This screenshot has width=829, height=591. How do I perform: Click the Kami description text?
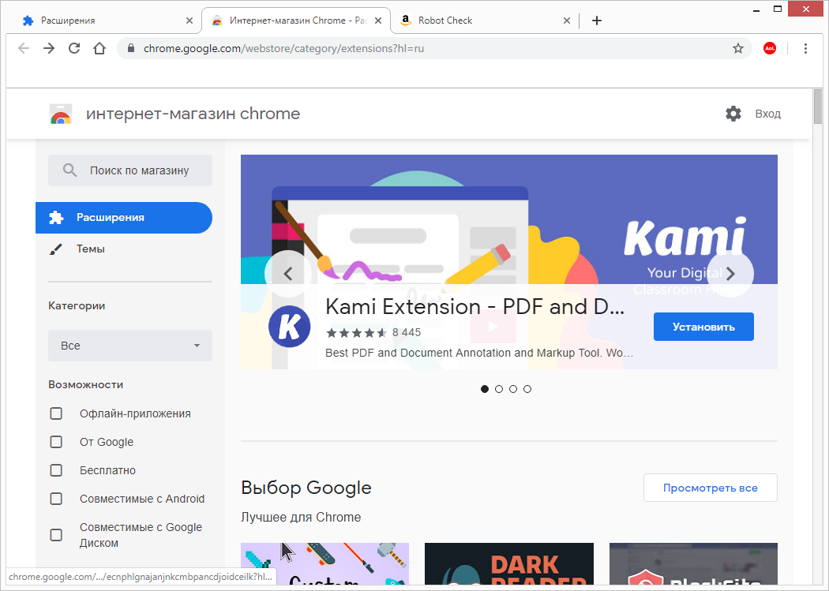[x=479, y=353]
